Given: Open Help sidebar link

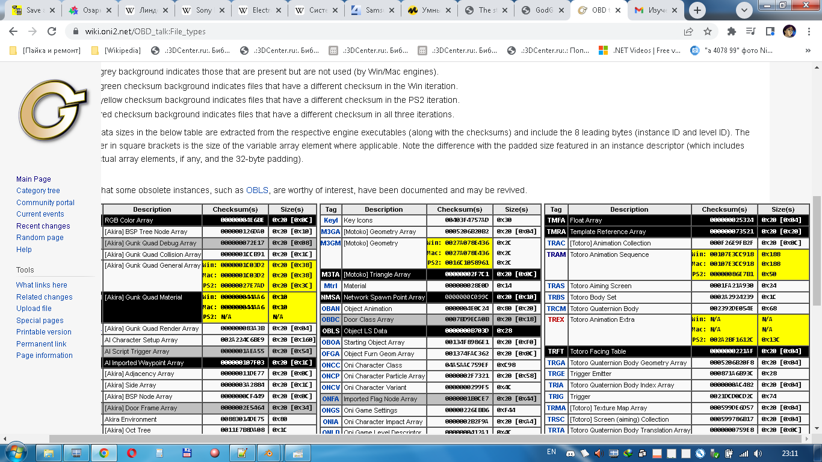Looking at the screenshot, I should (x=24, y=250).
